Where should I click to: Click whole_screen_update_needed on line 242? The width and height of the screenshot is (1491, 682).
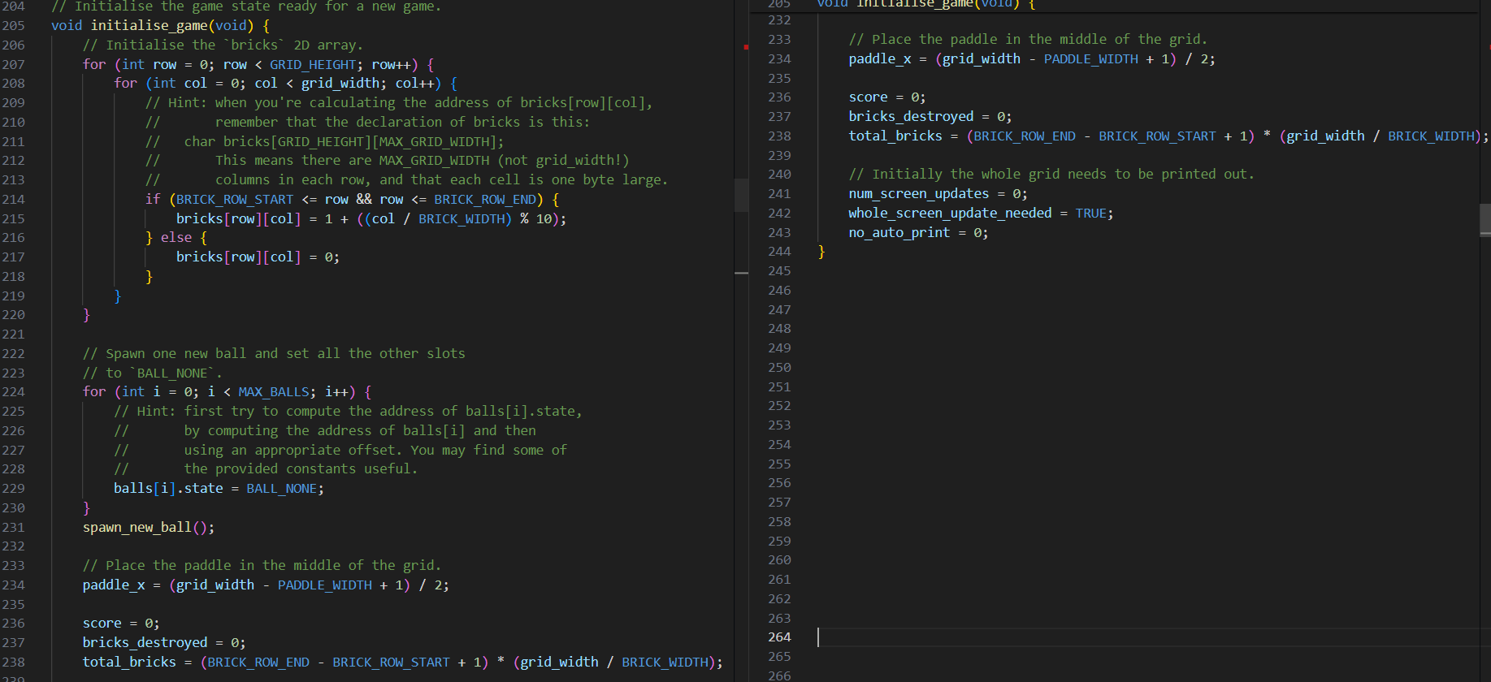pyautogui.click(x=950, y=214)
